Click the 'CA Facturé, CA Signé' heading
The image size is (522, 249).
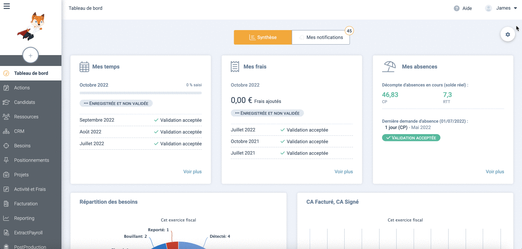pyautogui.click(x=333, y=202)
